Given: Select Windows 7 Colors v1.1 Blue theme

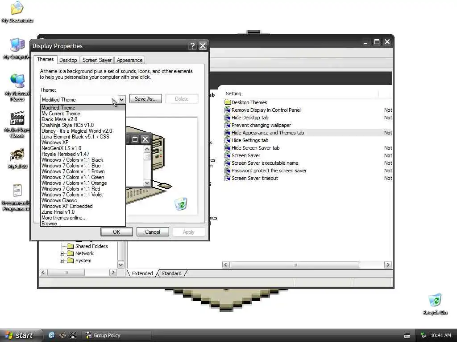Looking at the screenshot, I should 83,166.
